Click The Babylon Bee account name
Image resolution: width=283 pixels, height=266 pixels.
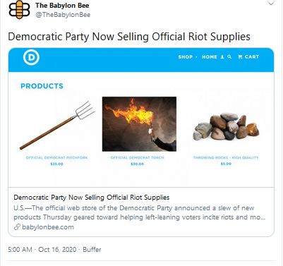(x=62, y=6)
